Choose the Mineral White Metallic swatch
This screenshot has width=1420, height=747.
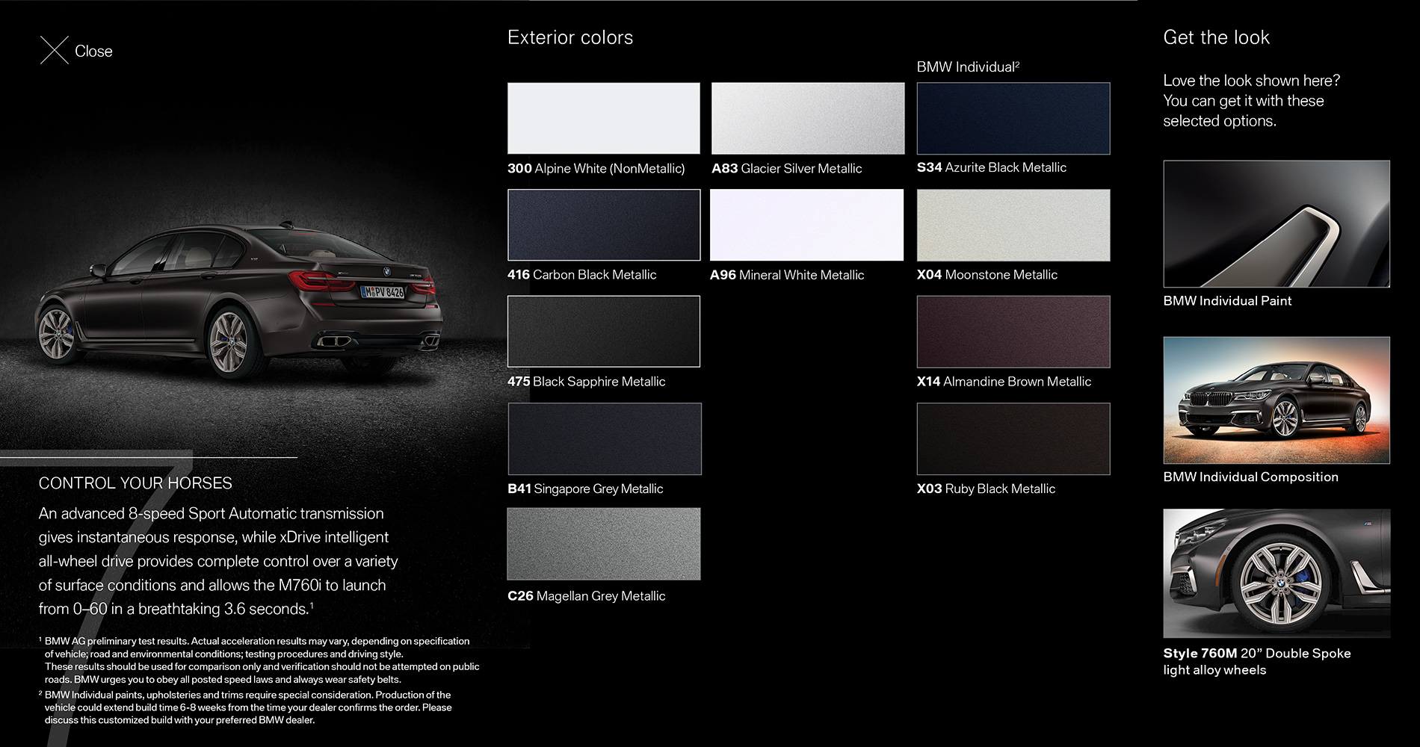pos(807,225)
